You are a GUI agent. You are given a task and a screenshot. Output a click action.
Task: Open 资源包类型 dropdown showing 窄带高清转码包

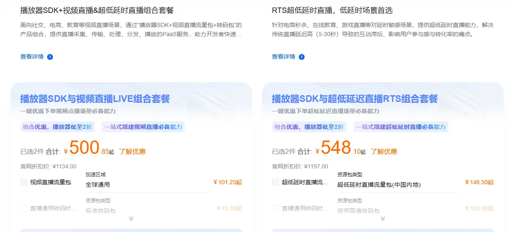398,211
